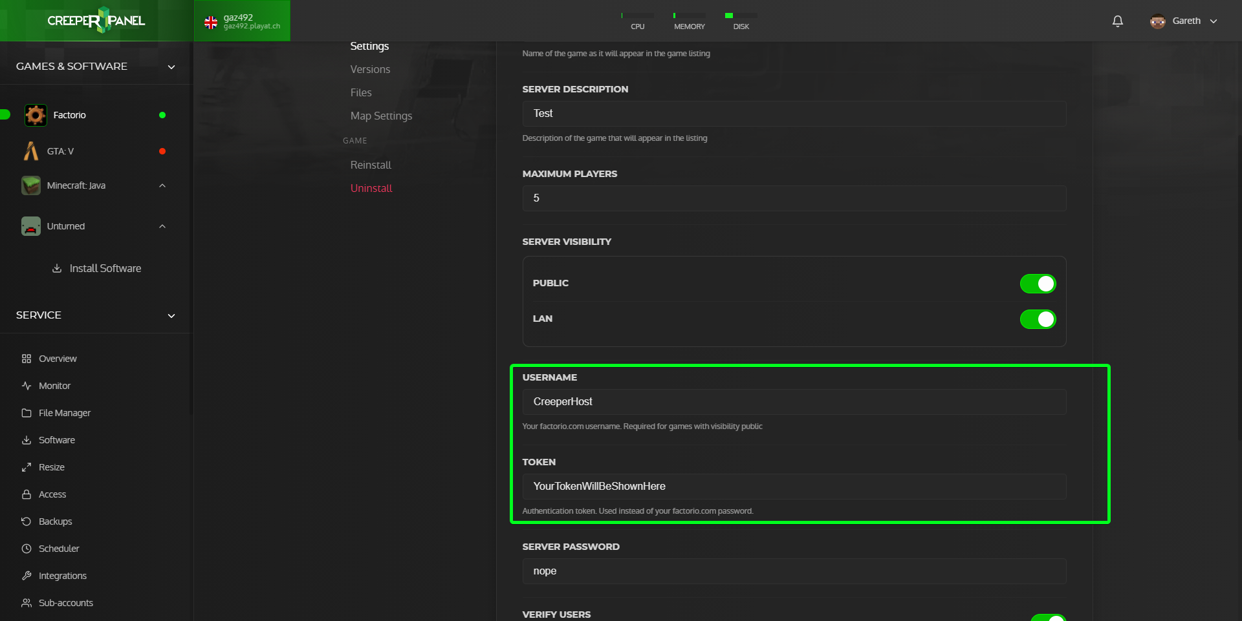This screenshot has width=1242, height=621.
Task: Open the Settings menu item
Action: tap(369, 46)
